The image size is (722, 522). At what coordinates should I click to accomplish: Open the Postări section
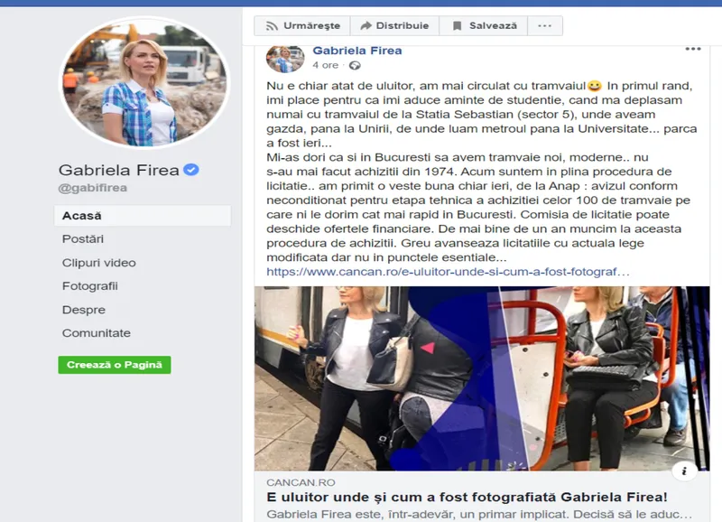(83, 239)
